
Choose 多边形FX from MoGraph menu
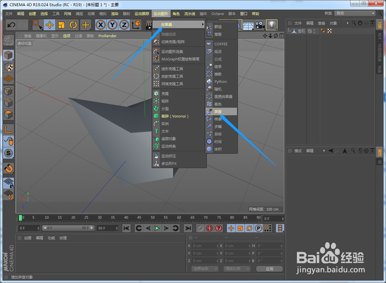click(179, 164)
